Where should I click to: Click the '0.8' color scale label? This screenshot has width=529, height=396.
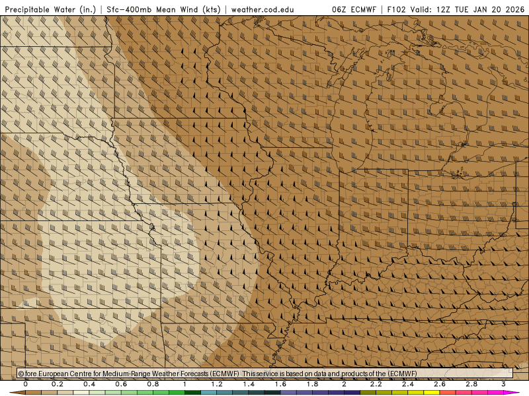[153, 384]
